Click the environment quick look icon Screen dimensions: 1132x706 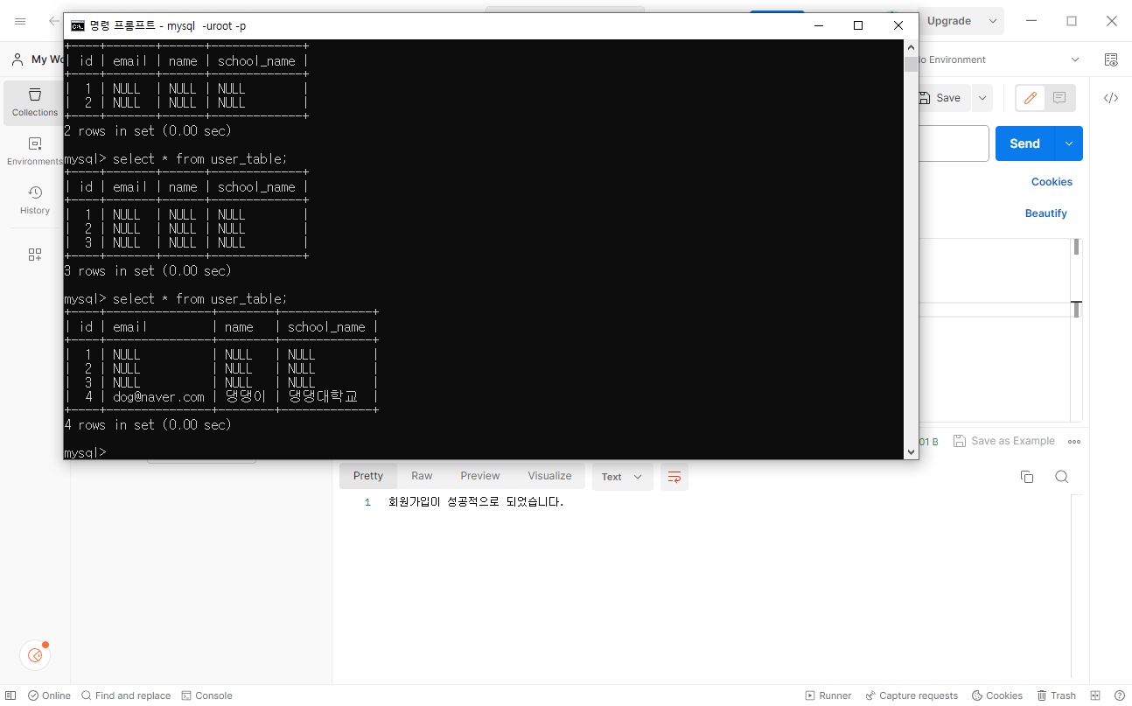coord(1111,59)
